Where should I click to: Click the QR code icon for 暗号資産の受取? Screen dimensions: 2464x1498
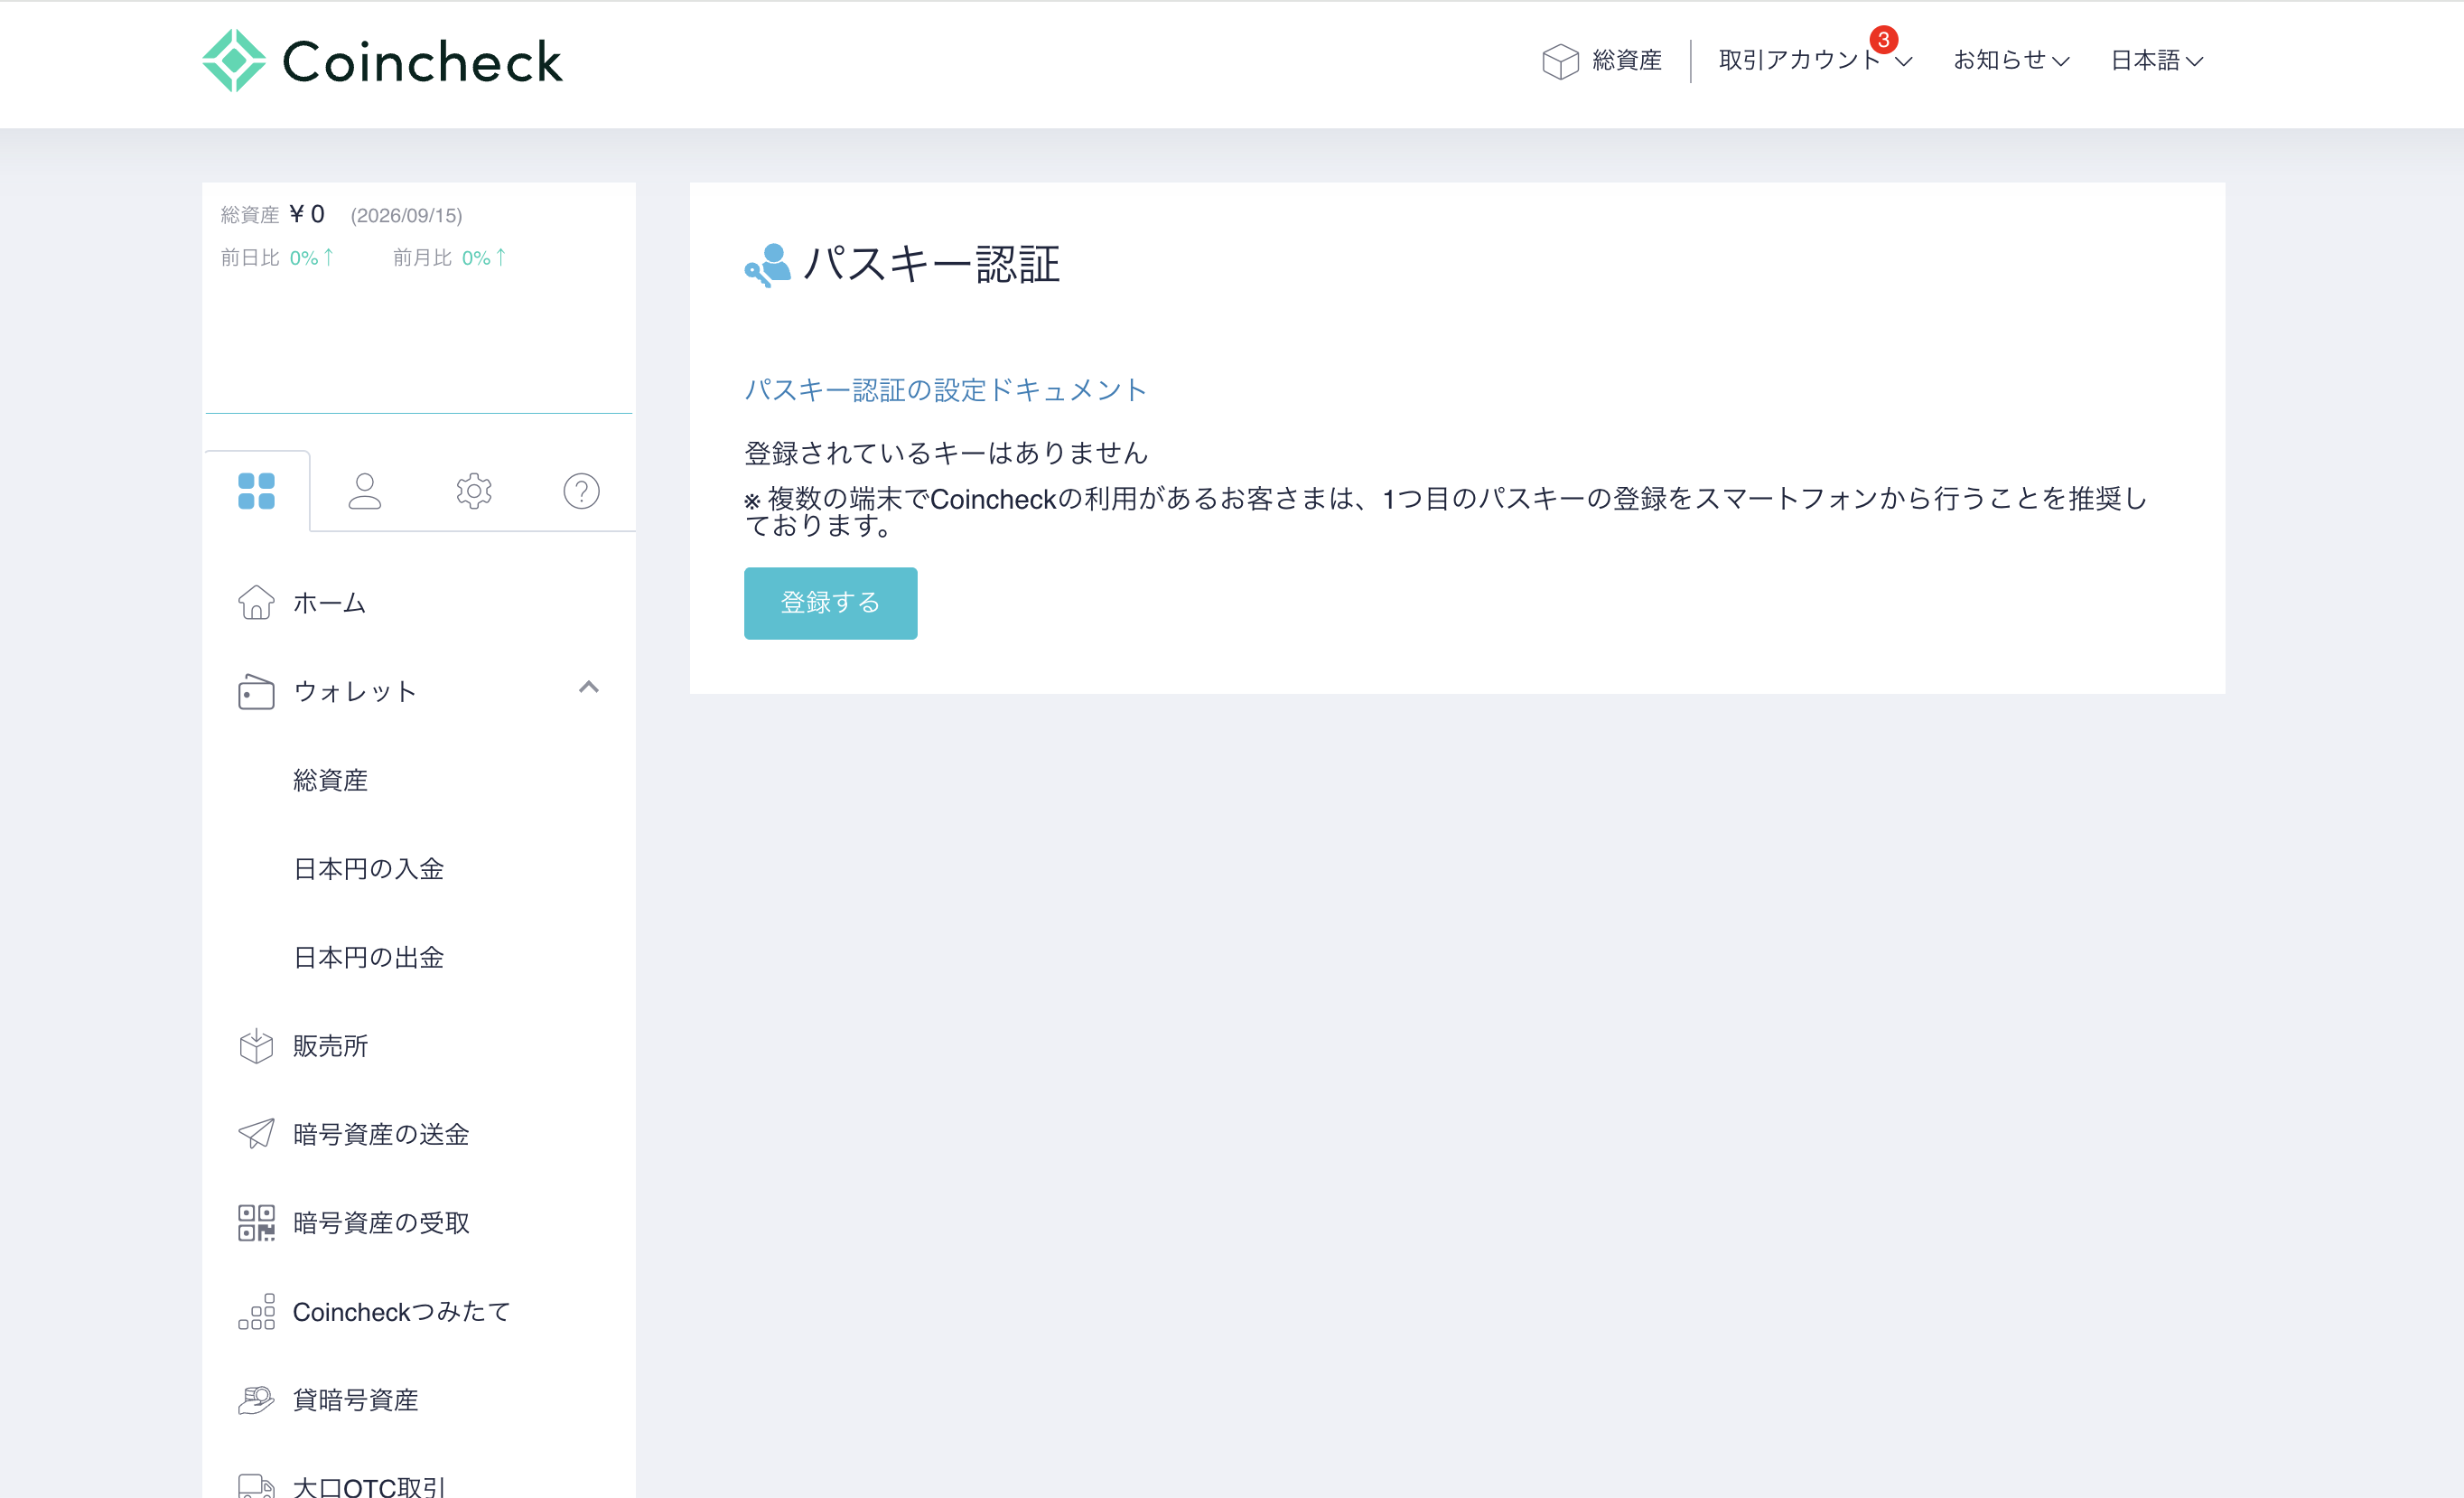256,1222
